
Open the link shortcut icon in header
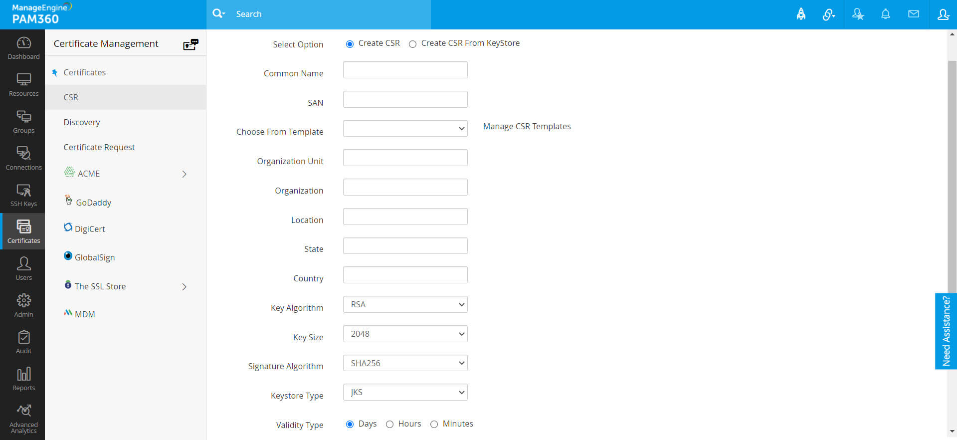tap(828, 14)
